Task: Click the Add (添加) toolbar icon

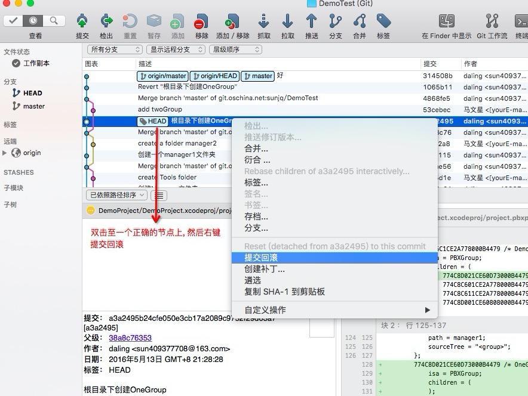Action: [177, 21]
